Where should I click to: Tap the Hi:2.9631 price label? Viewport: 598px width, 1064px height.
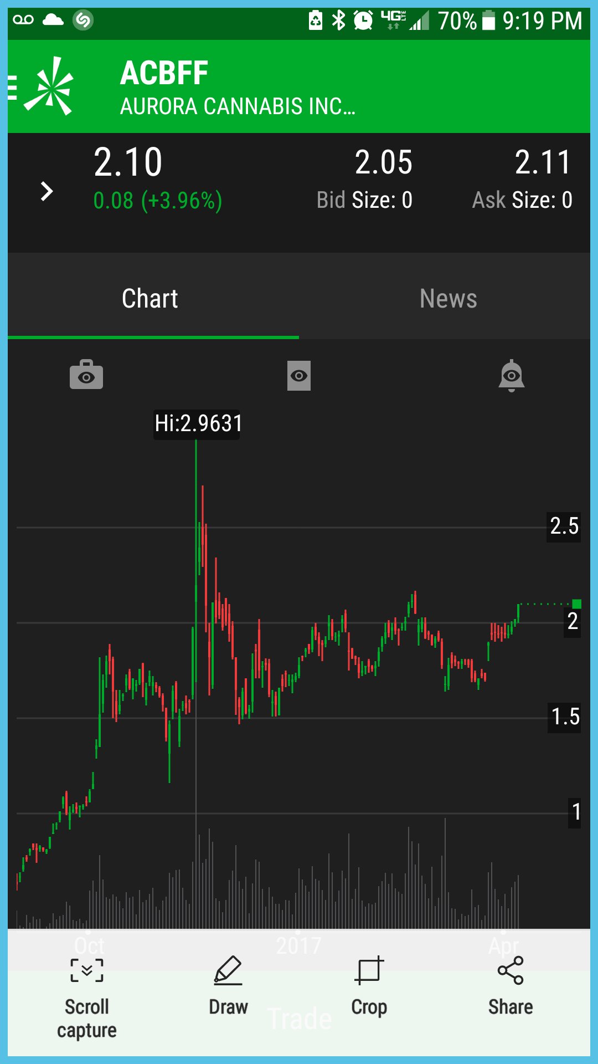coord(197,424)
